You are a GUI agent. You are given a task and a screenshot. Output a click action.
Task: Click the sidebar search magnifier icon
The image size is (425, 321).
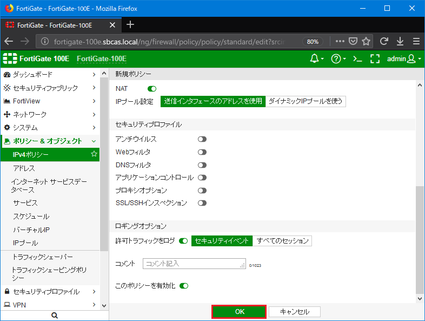(55, 315)
